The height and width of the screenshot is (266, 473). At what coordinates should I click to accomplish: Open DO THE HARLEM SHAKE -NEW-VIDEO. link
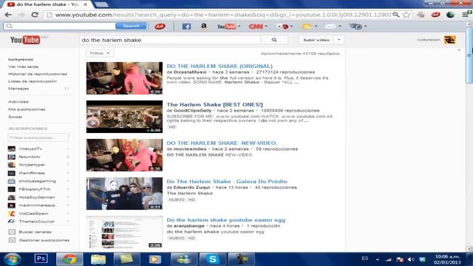[222, 143]
